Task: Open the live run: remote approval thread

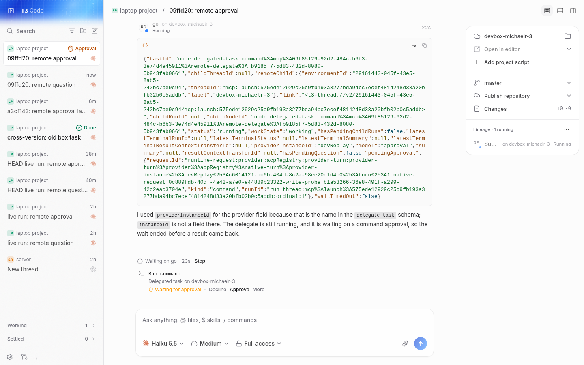Action: tap(52, 212)
